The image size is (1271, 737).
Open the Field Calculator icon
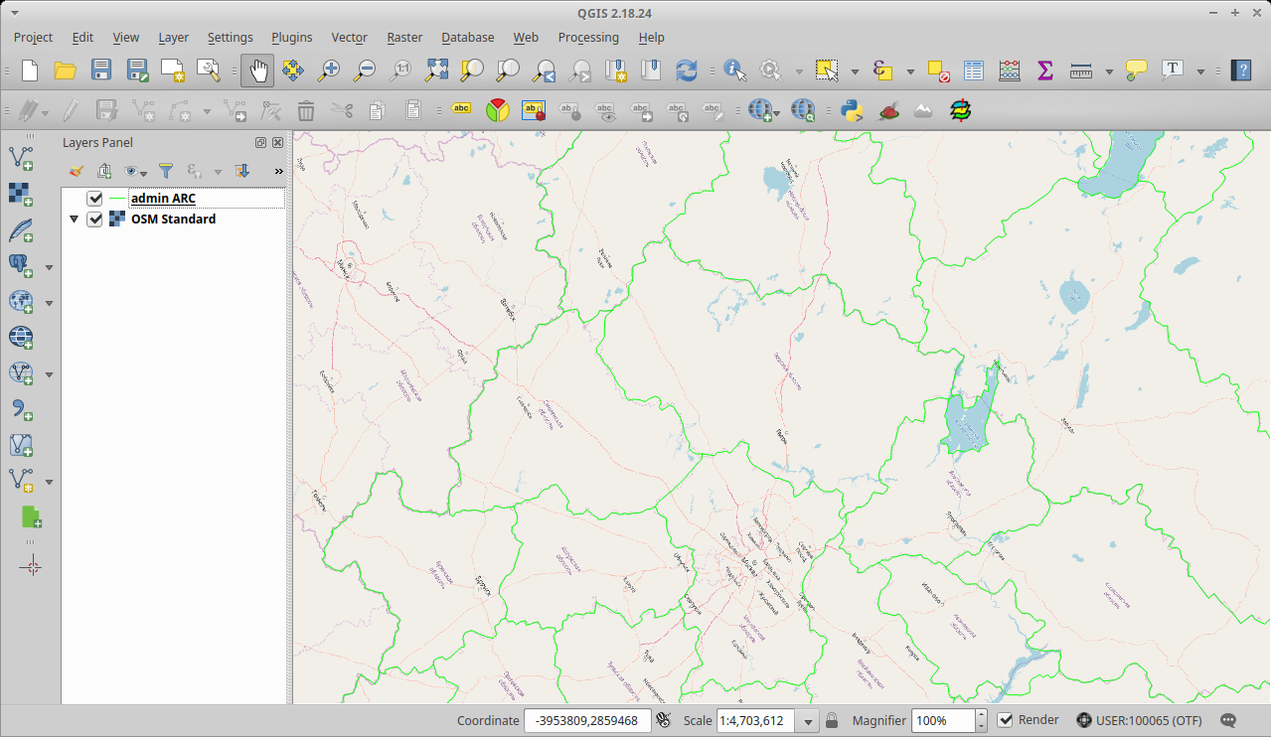click(x=1009, y=71)
